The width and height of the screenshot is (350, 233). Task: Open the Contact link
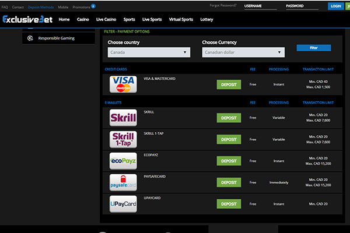(18, 7)
